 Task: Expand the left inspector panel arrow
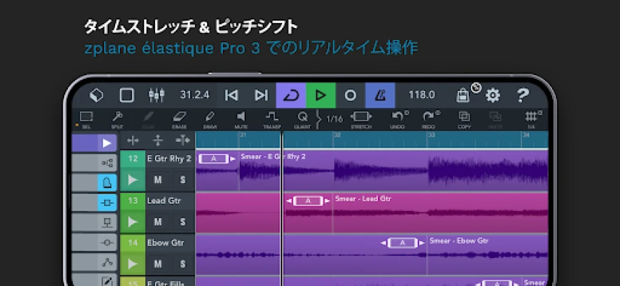tap(106, 142)
